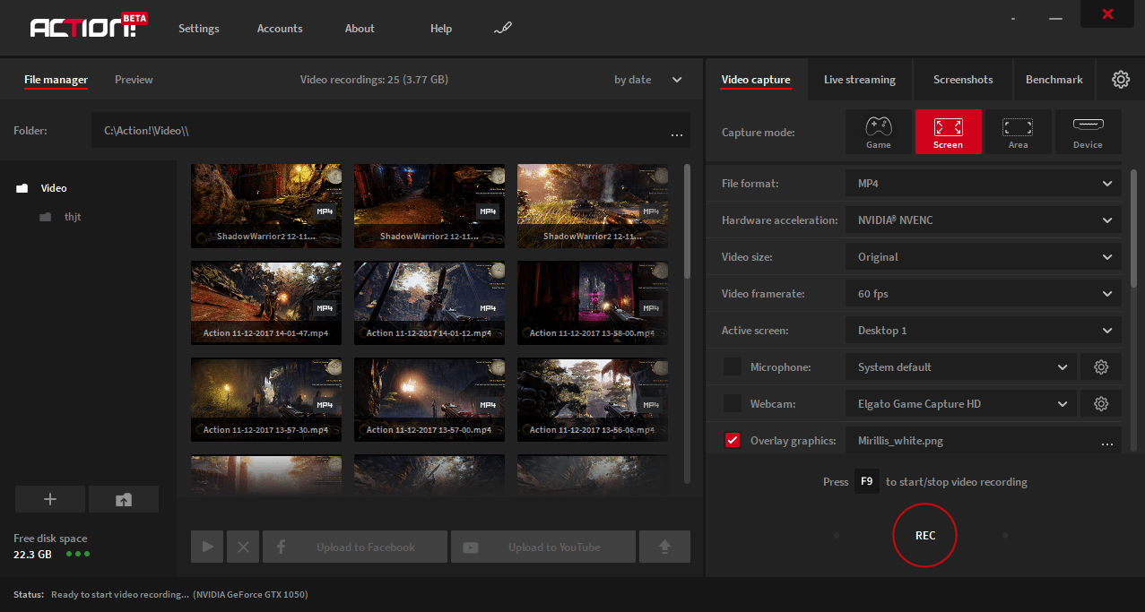Select the Area capture mode

pyautogui.click(x=1018, y=131)
